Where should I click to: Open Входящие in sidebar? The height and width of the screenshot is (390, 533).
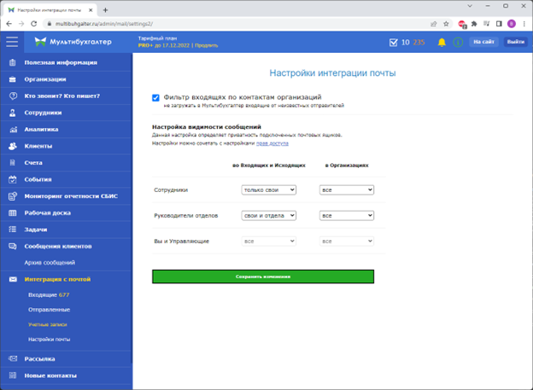(x=49, y=294)
